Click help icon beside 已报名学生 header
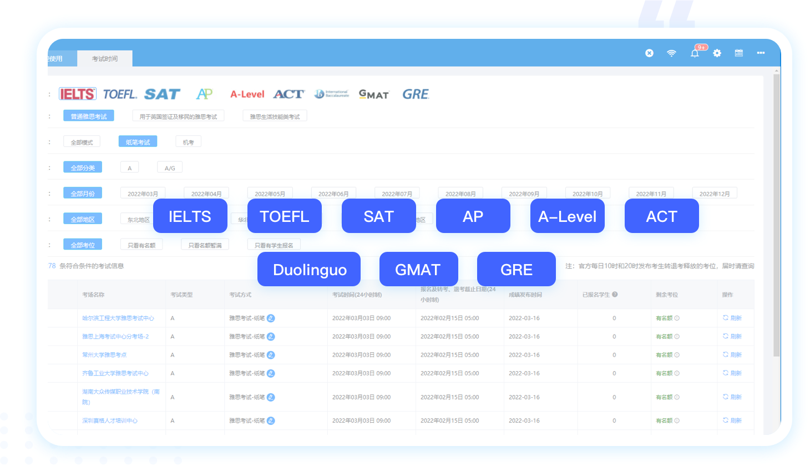This screenshot has width=810, height=466. (x=615, y=295)
